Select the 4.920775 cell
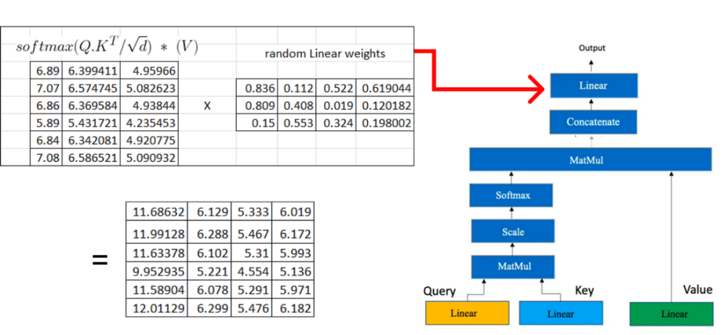 [x=149, y=141]
